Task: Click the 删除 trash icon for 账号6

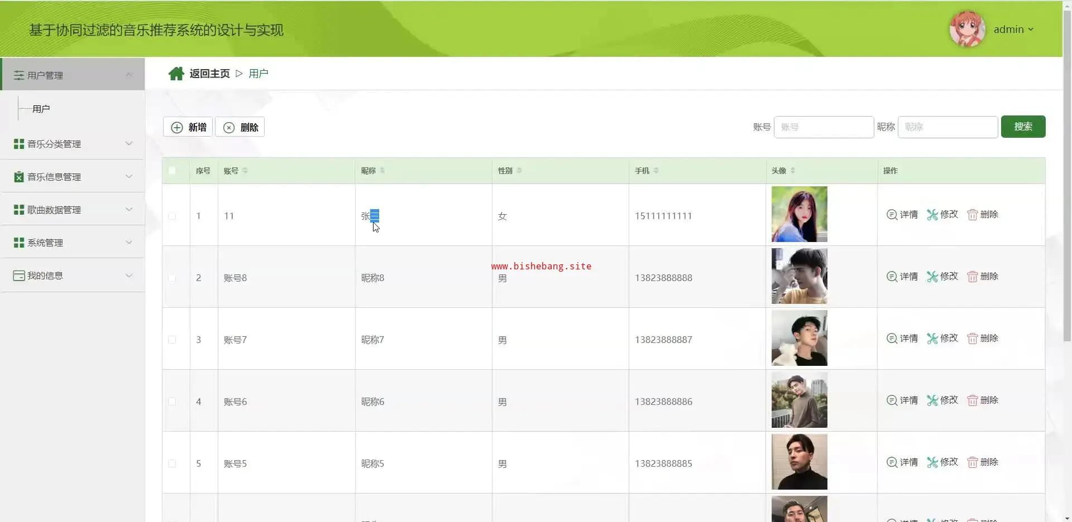Action: point(973,400)
